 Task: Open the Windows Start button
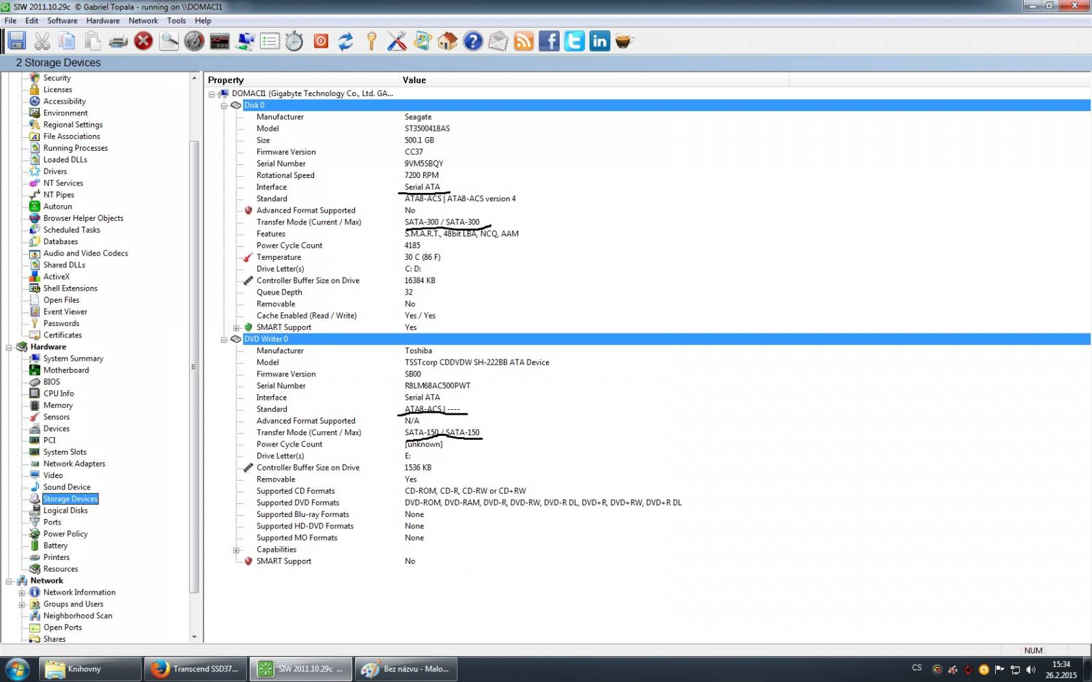[17, 669]
